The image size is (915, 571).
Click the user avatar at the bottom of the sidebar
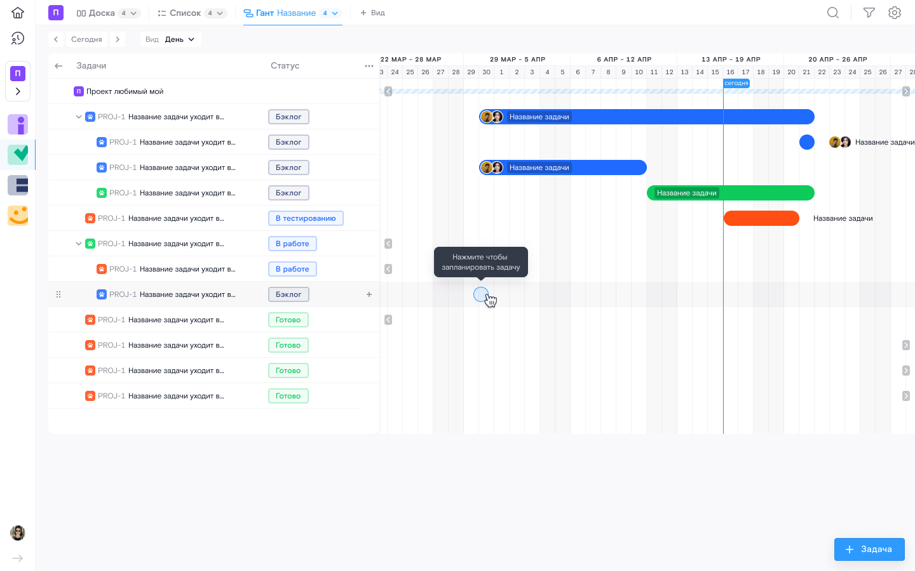coord(18,533)
